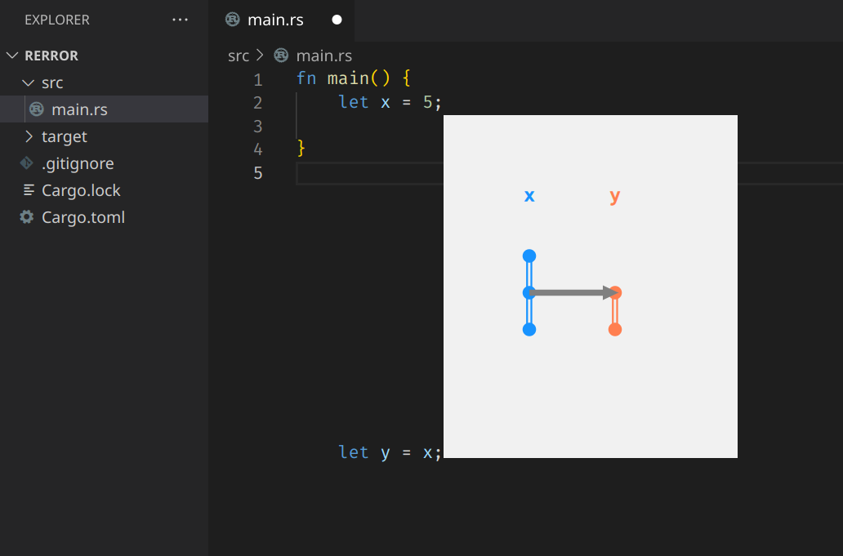Click the unsaved-changes dot on the main.rs tab
843x556 pixels.
(337, 20)
